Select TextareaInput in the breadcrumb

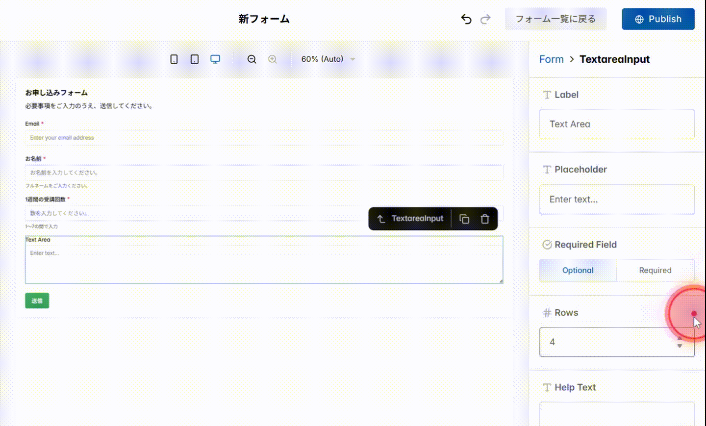(614, 59)
